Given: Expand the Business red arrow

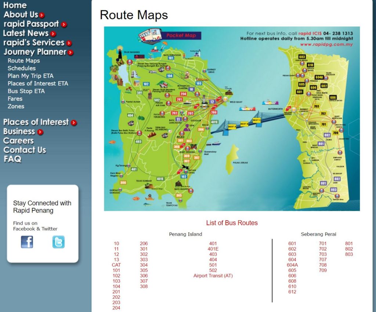Looking at the screenshot, I should pyautogui.click(x=40, y=132).
